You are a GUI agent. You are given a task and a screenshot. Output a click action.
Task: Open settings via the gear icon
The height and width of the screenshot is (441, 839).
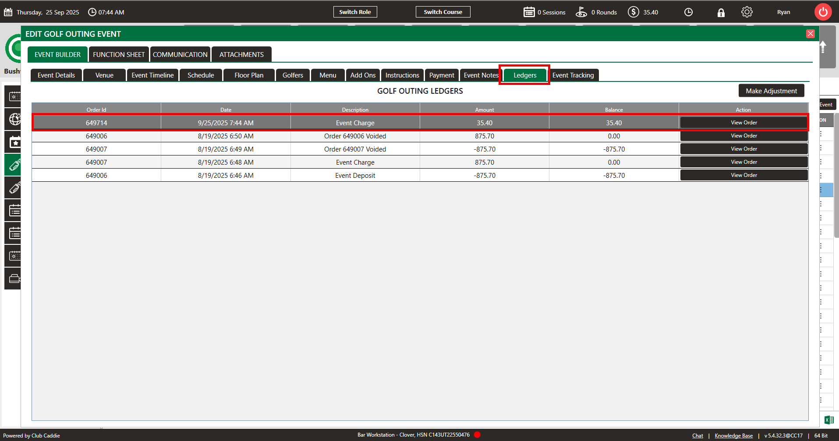747,12
